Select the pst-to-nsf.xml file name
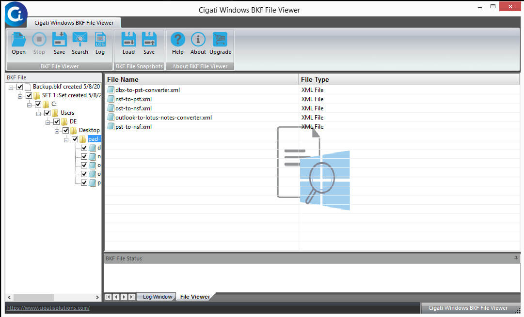The width and height of the screenshot is (524, 317). click(134, 127)
